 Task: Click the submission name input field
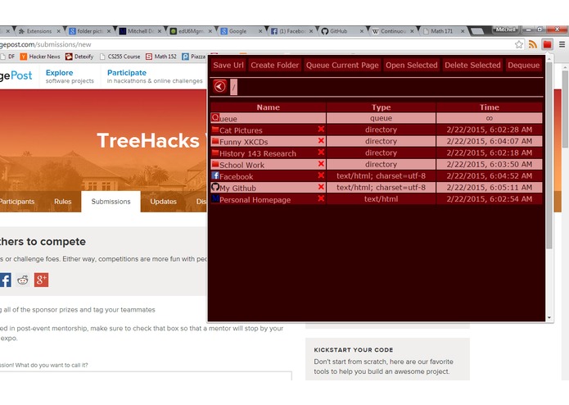pos(145,375)
